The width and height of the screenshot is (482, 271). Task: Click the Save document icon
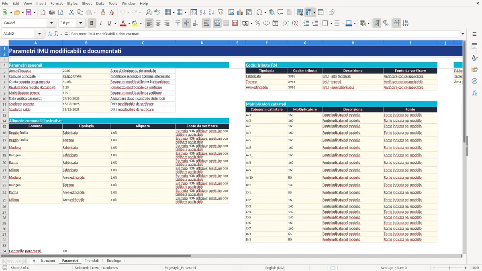coord(28,12)
